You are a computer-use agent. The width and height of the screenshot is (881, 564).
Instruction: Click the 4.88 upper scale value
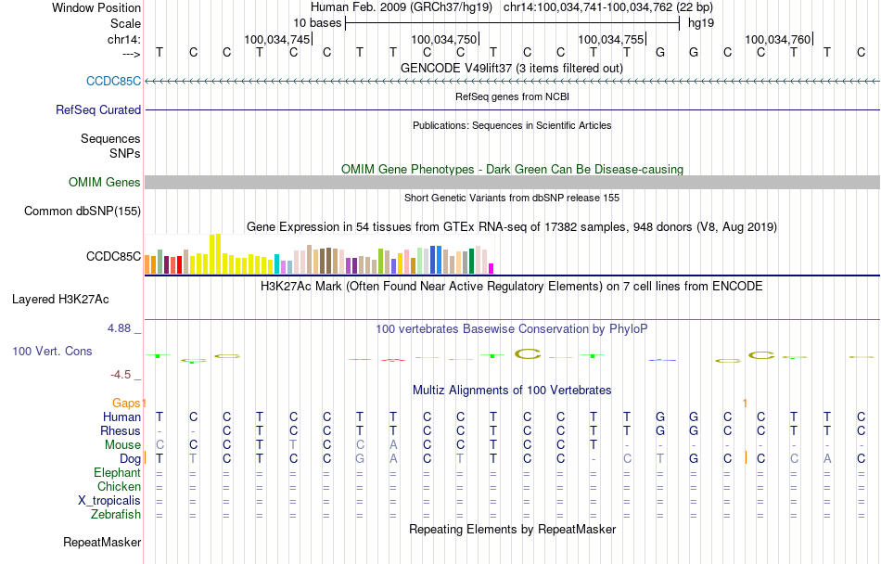[119, 328]
